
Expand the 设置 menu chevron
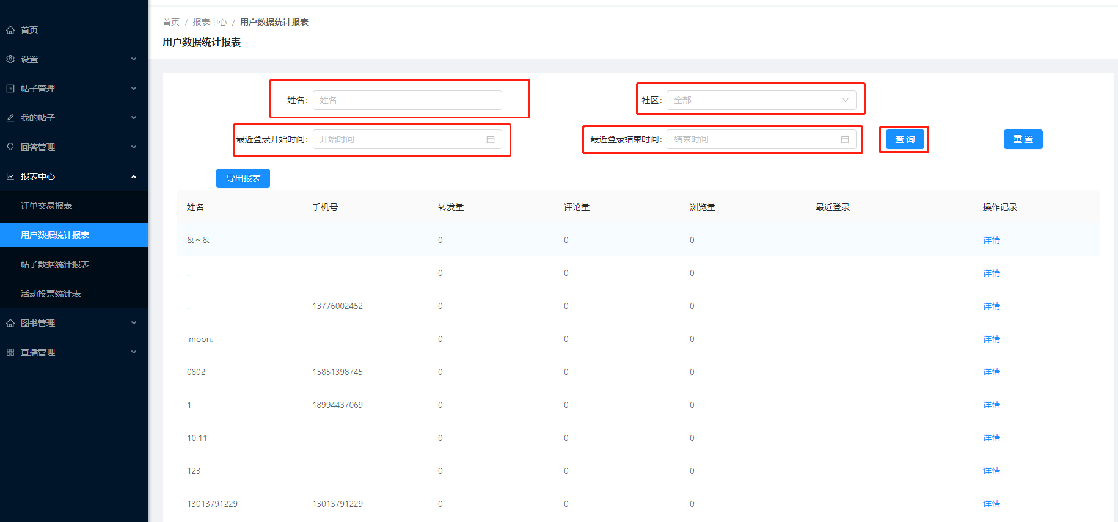[134, 59]
